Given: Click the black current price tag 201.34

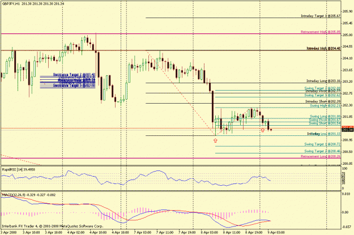Looking at the screenshot, I should point(348,130).
